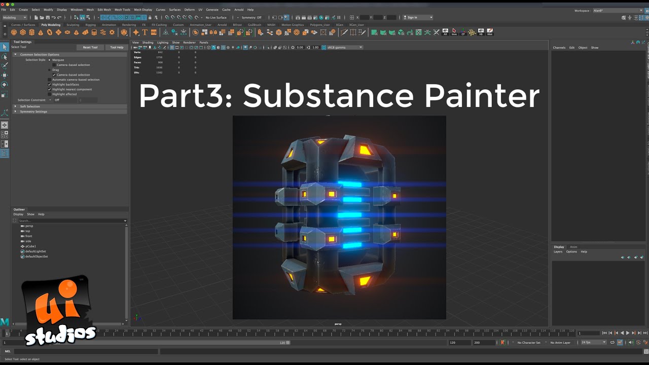Click the CP shelf button
This screenshot has height=365, width=649.
tap(463, 32)
